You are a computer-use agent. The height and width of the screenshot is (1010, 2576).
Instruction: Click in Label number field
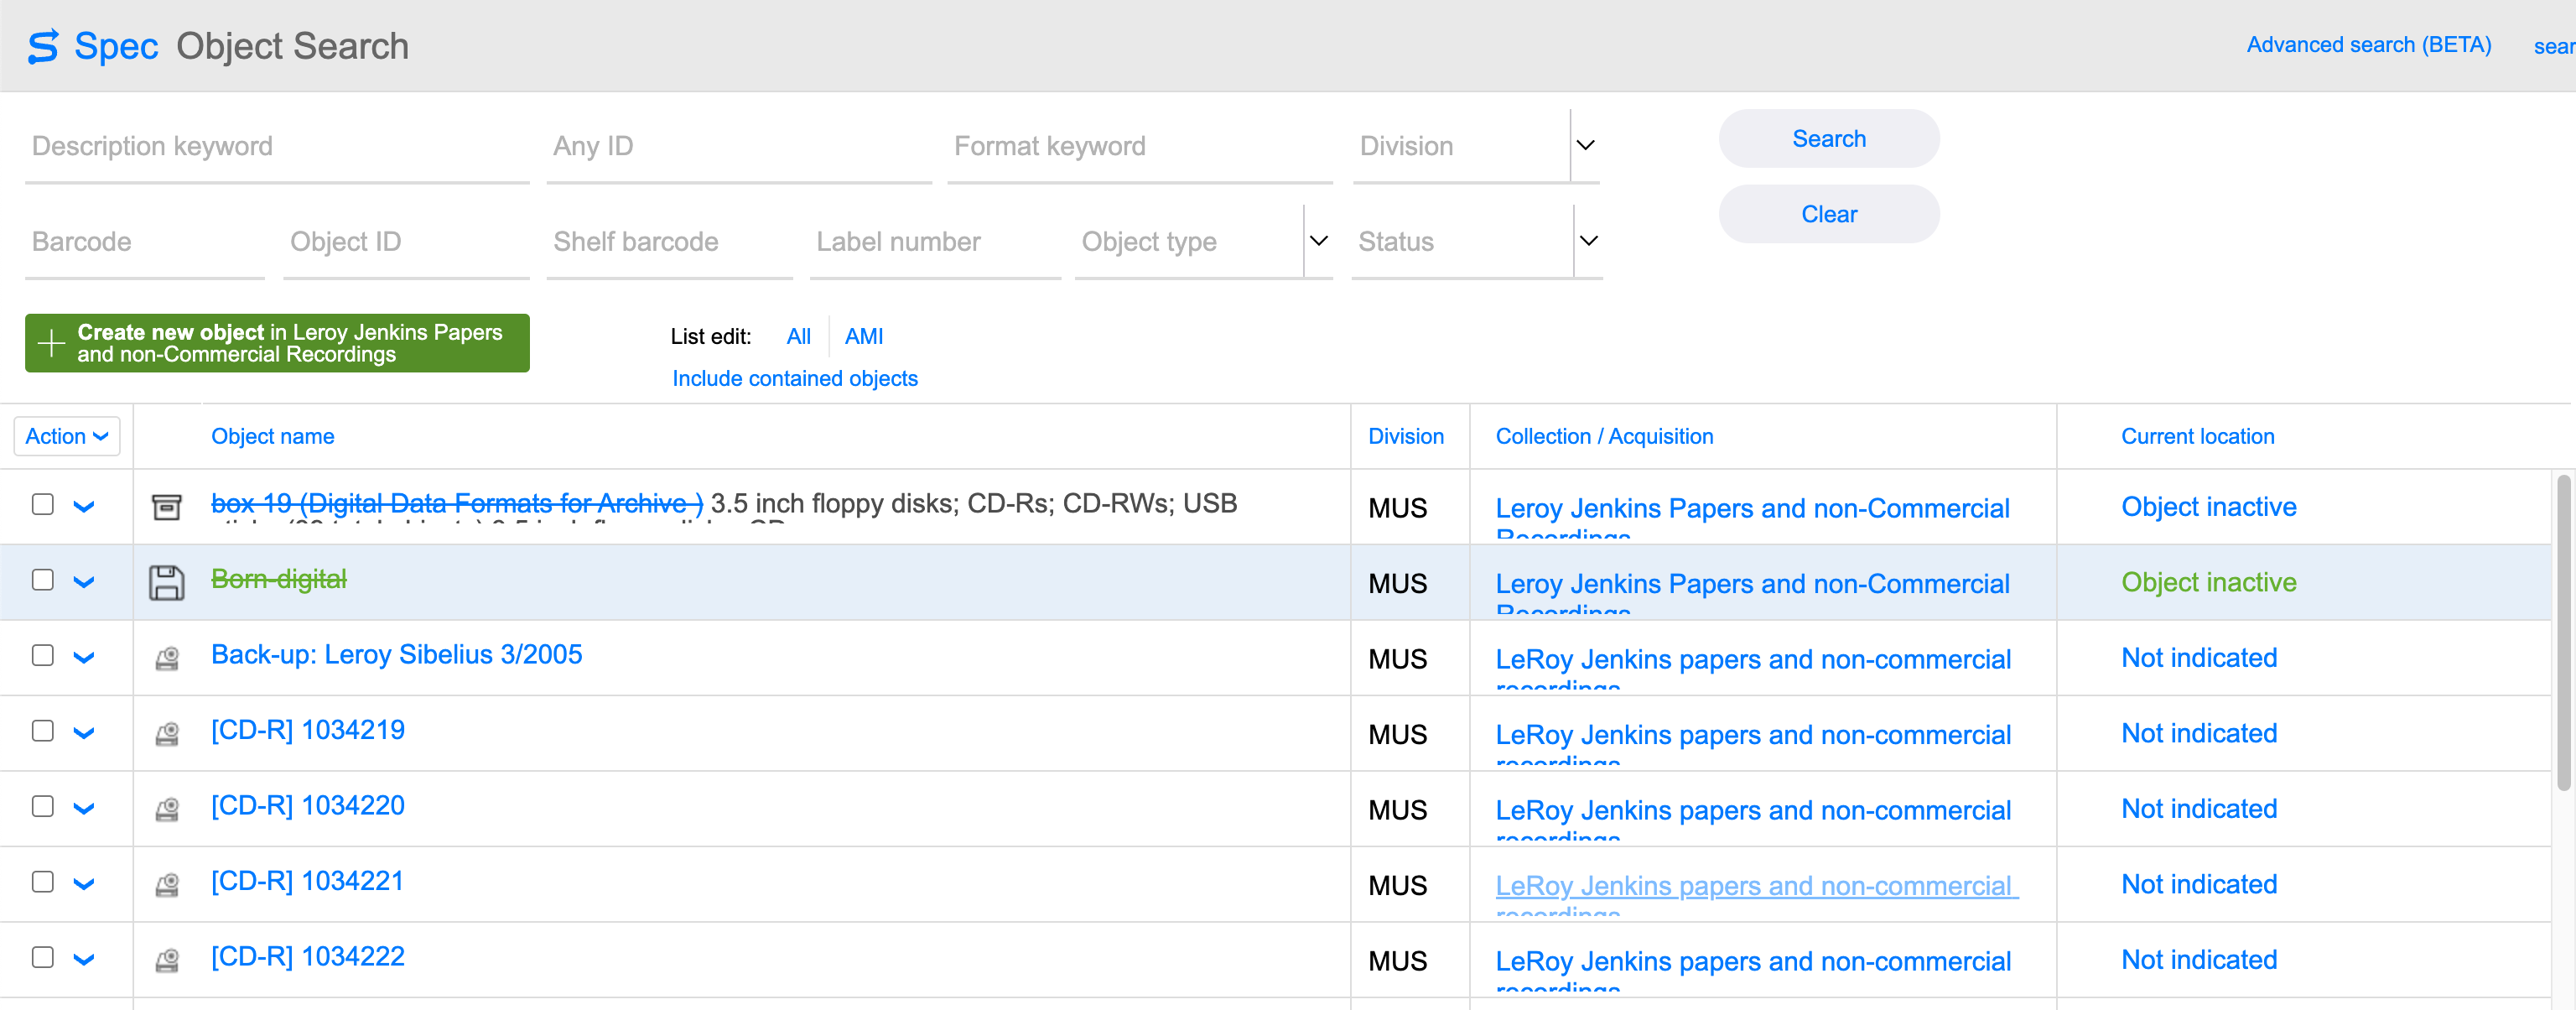935,242
